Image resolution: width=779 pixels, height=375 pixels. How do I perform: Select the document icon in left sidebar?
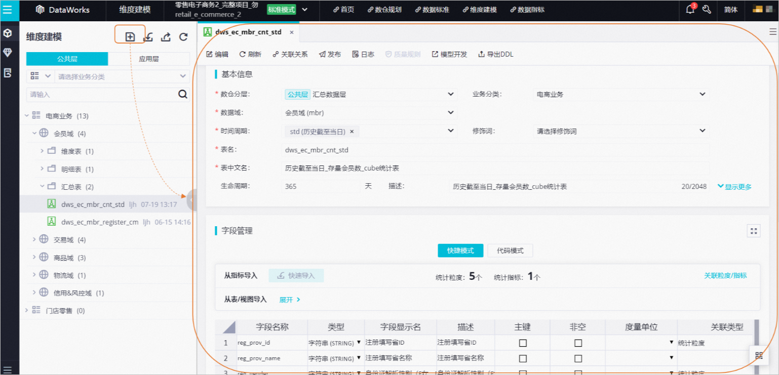(8, 73)
